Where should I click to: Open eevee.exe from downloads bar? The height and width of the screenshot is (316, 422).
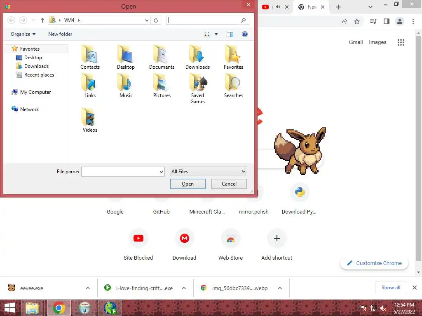[31, 288]
